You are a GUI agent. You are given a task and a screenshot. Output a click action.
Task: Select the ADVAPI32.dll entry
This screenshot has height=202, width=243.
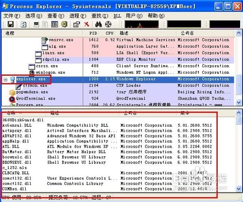(x=17, y=136)
